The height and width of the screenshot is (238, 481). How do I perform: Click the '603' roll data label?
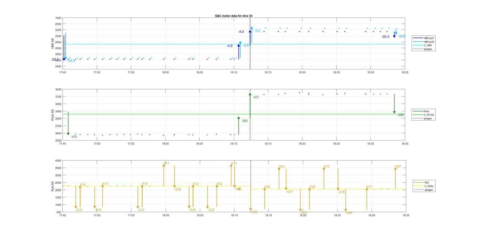tap(282, 167)
